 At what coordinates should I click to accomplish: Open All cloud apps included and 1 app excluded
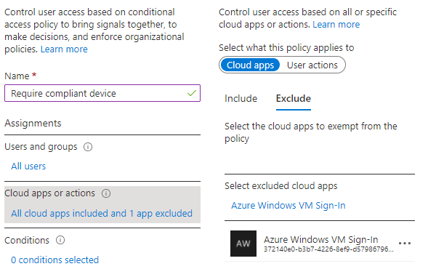[102, 213]
